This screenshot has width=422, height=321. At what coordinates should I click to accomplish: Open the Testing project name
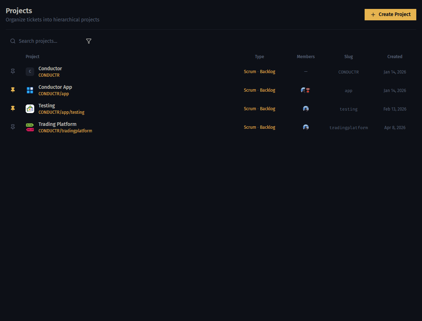tap(47, 106)
